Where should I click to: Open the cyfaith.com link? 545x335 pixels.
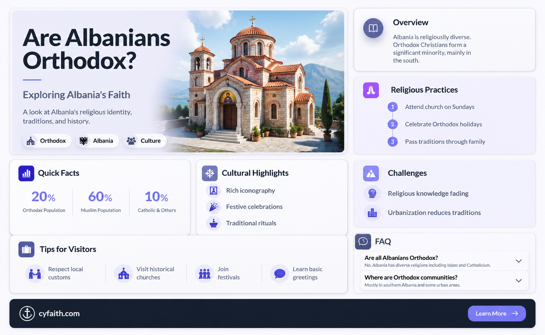tap(59, 314)
